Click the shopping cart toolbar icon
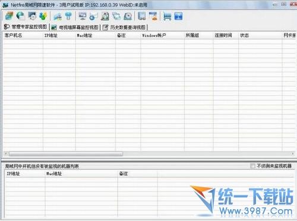297x221 pixels. (168, 16)
